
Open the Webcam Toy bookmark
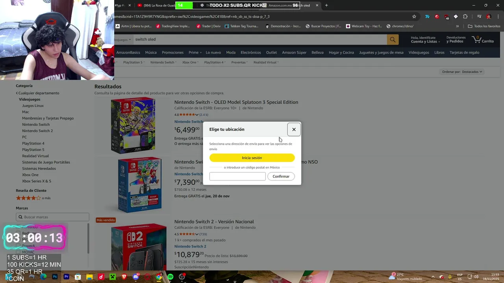click(364, 26)
